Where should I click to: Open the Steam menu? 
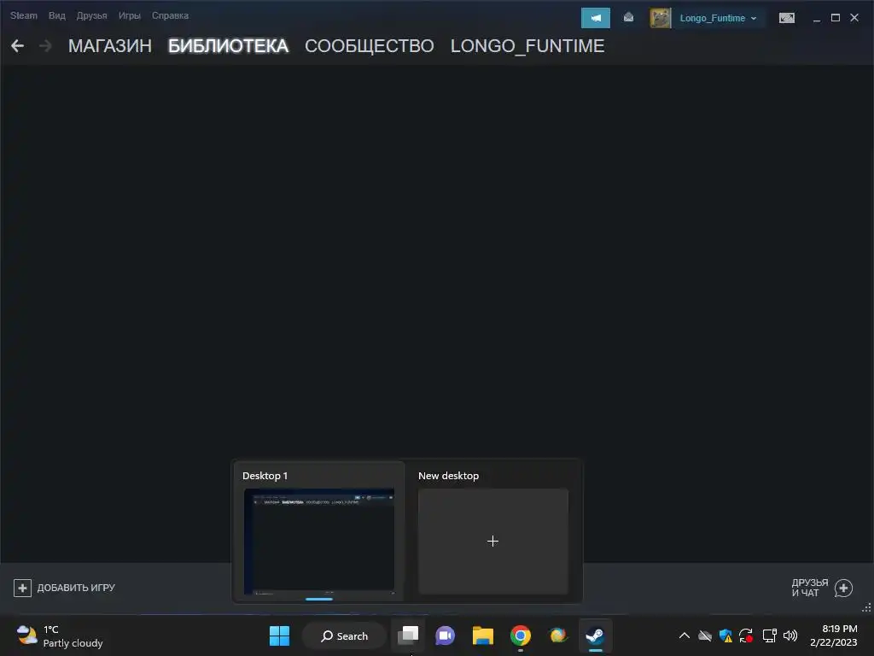click(23, 15)
